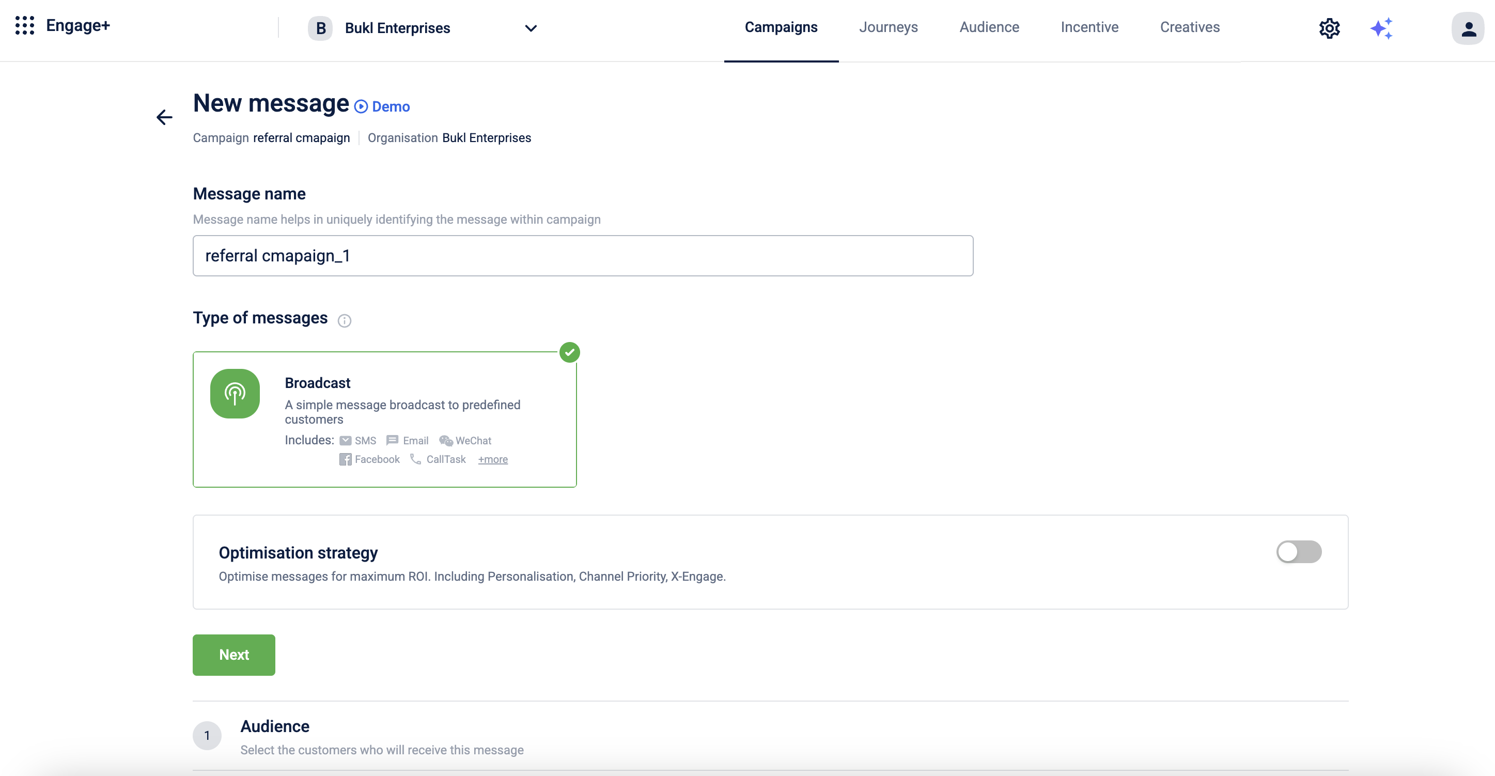The image size is (1495, 776).
Task: Open the apps grid launcher icon
Action: point(24,25)
